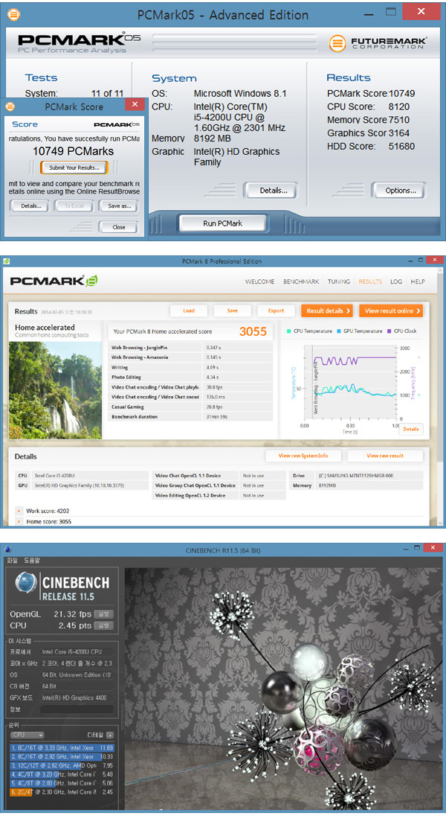This screenshot has width=446, height=816.
Task: Switch to the WELCOME tab in PCMark 8
Action: pos(260,281)
